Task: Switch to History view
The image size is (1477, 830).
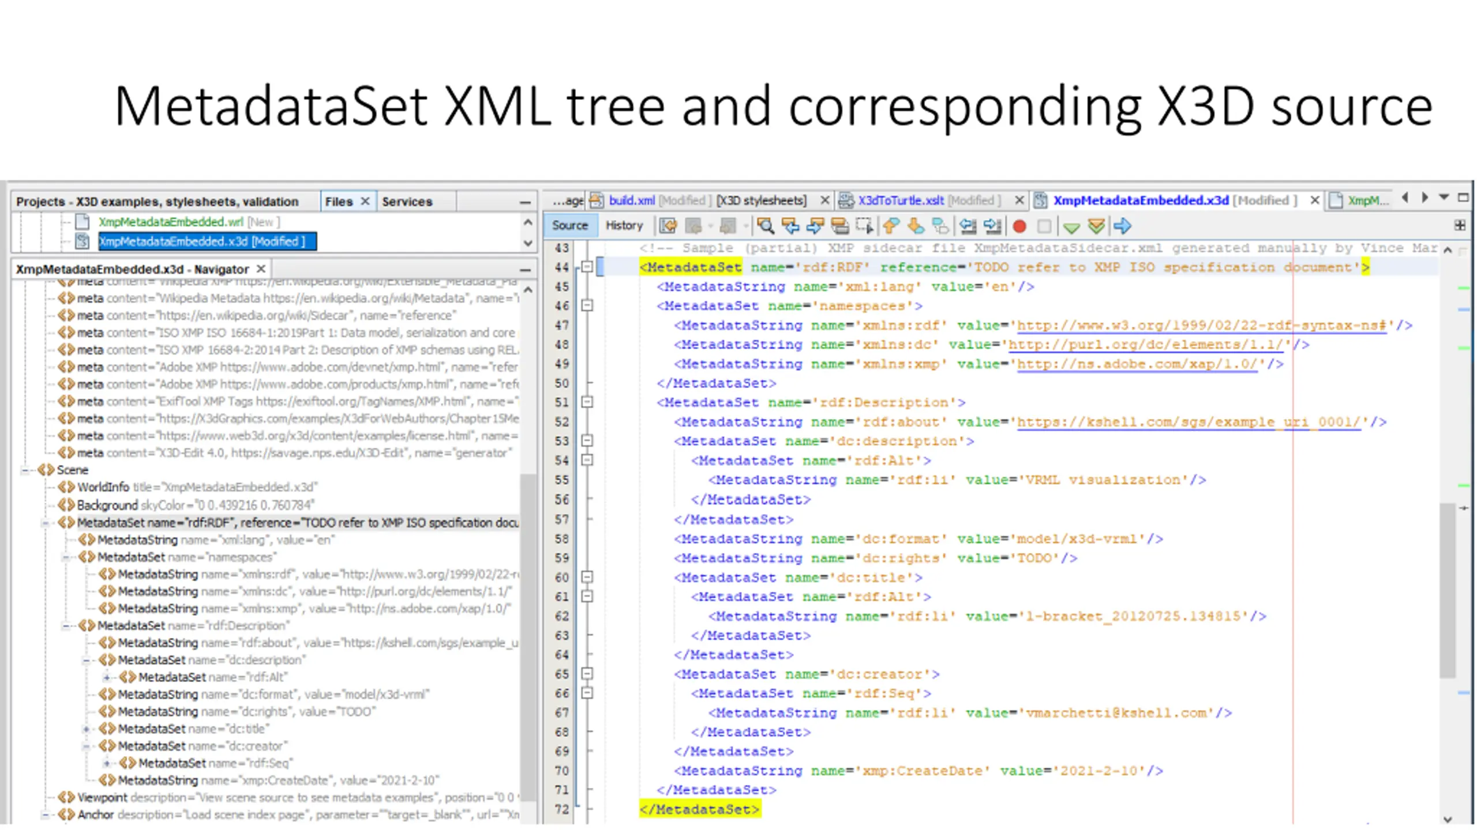Action: click(x=624, y=225)
